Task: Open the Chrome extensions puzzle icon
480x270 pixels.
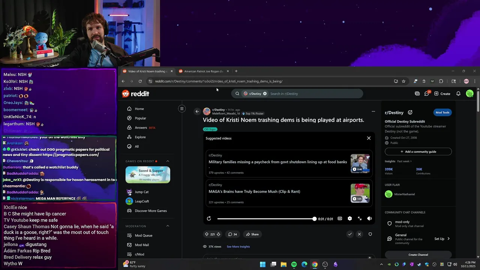Action: click(441, 81)
